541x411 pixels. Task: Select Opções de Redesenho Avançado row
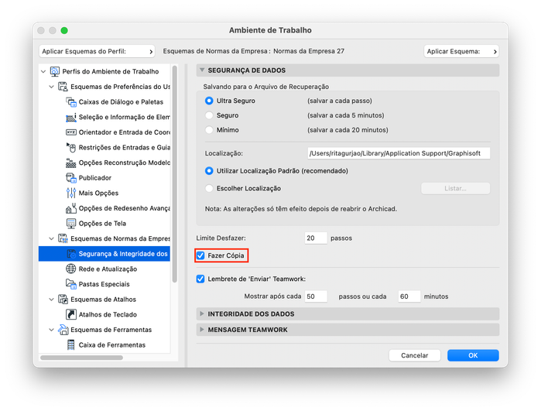pos(104,208)
